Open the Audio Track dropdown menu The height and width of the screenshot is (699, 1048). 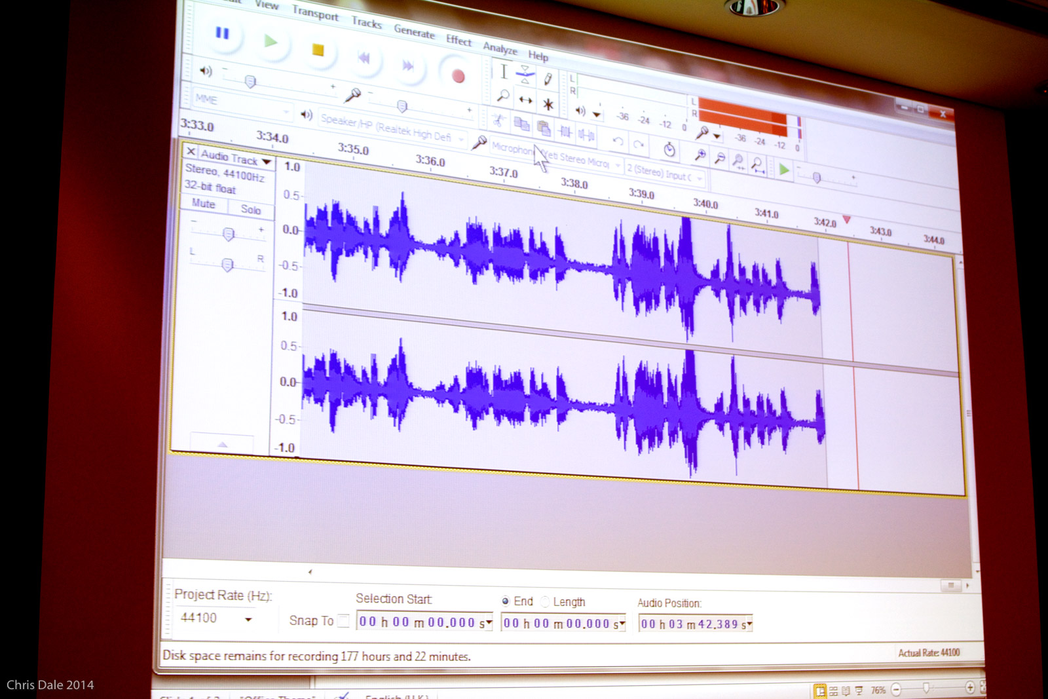[267, 161]
